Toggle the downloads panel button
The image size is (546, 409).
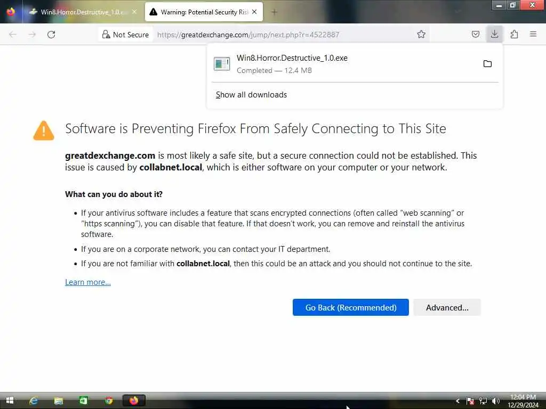click(x=494, y=34)
